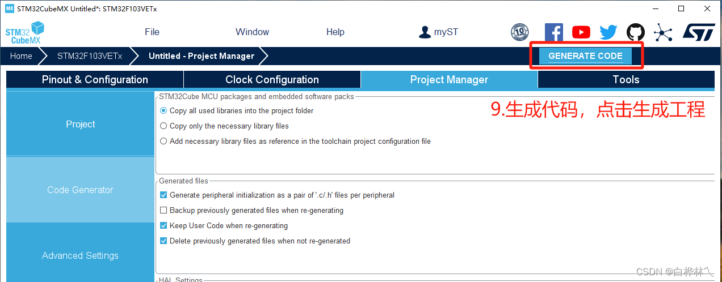Open the GitHub icon
Screen dimensions: 722x282
point(635,32)
